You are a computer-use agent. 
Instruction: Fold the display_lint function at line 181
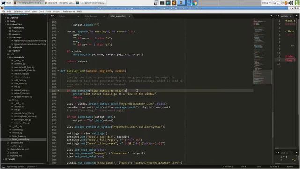58,71
